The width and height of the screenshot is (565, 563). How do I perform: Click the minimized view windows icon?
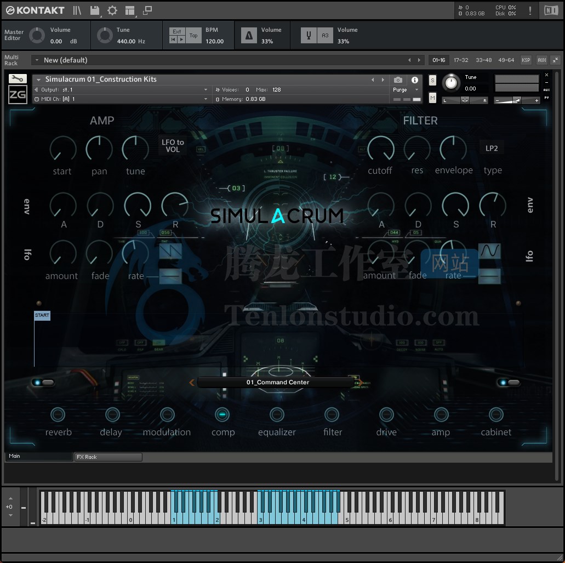tap(147, 10)
